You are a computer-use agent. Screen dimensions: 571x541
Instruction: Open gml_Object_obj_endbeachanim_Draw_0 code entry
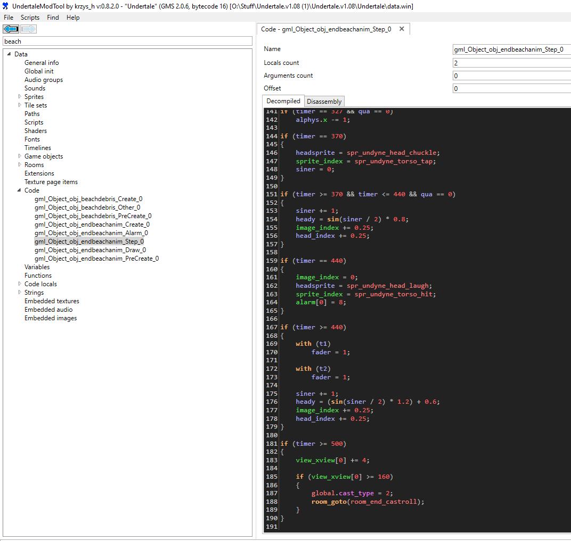pos(91,250)
